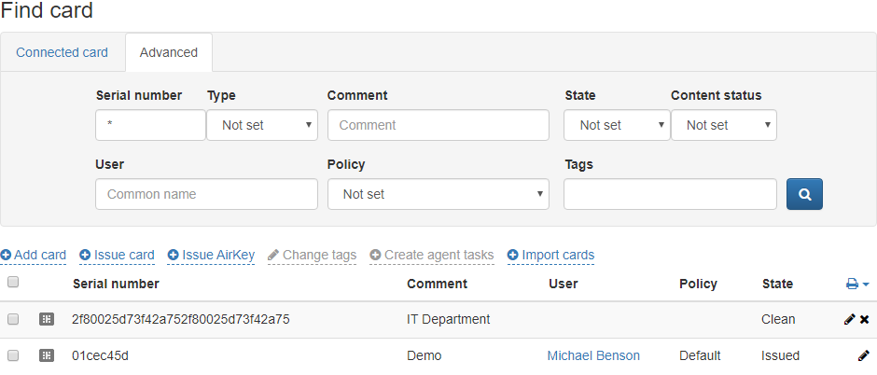The width and height of the screenshot is (877, 375).
Task: Click the magnifier search button
Action: 804,194
